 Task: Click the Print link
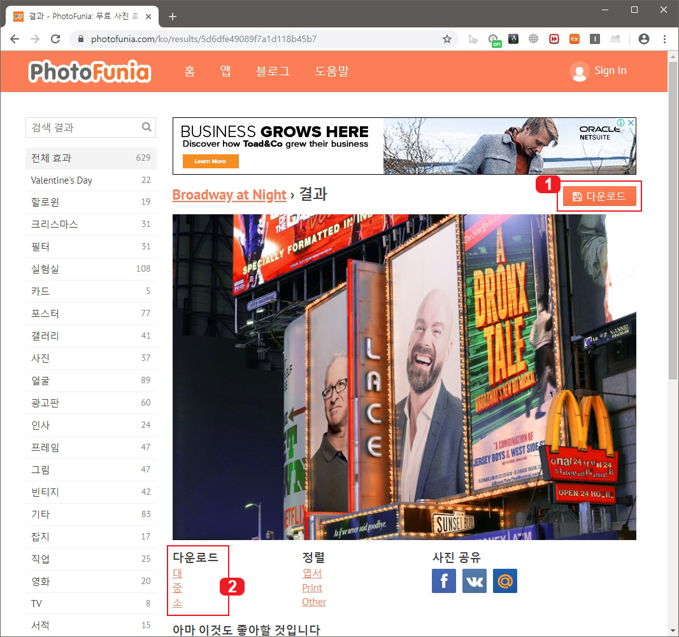[312, 587]
